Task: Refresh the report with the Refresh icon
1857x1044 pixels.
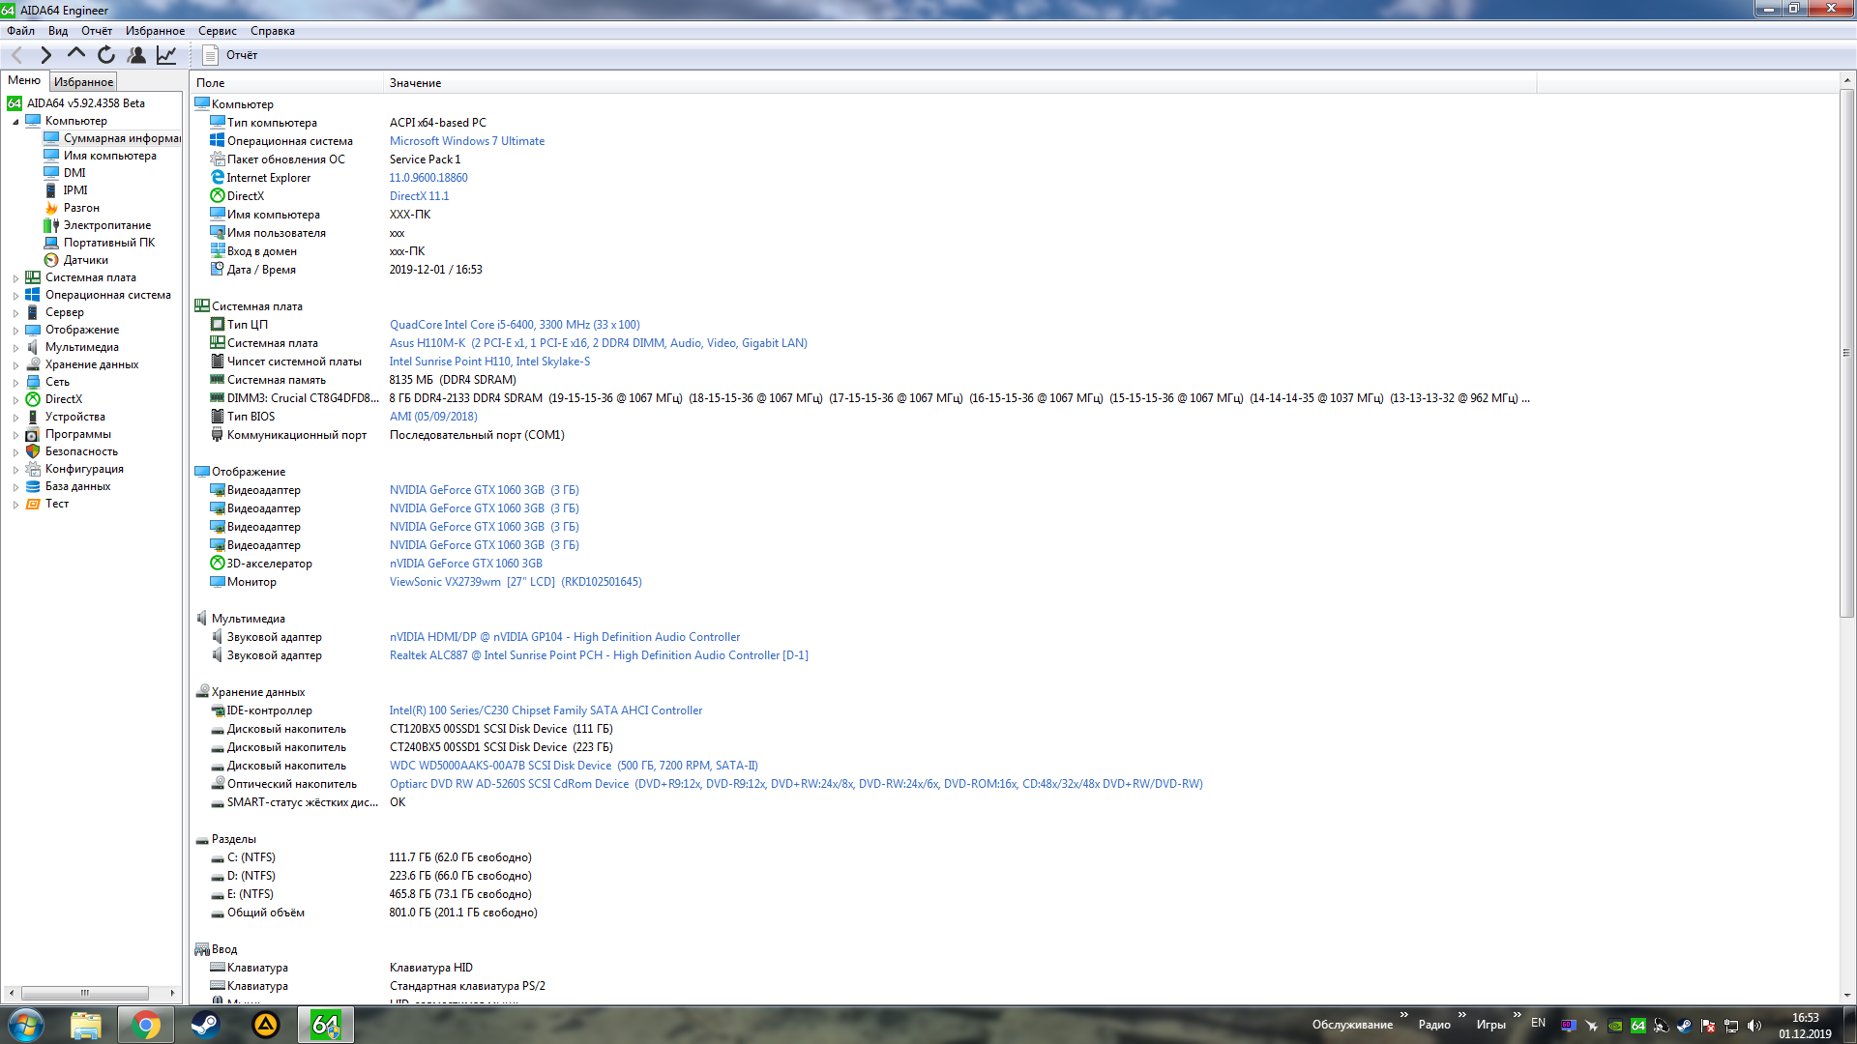Action: 106,55
